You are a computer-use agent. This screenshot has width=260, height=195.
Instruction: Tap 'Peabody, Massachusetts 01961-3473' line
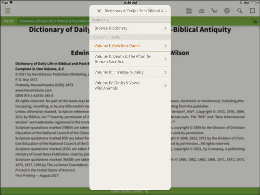pos(44,85)
